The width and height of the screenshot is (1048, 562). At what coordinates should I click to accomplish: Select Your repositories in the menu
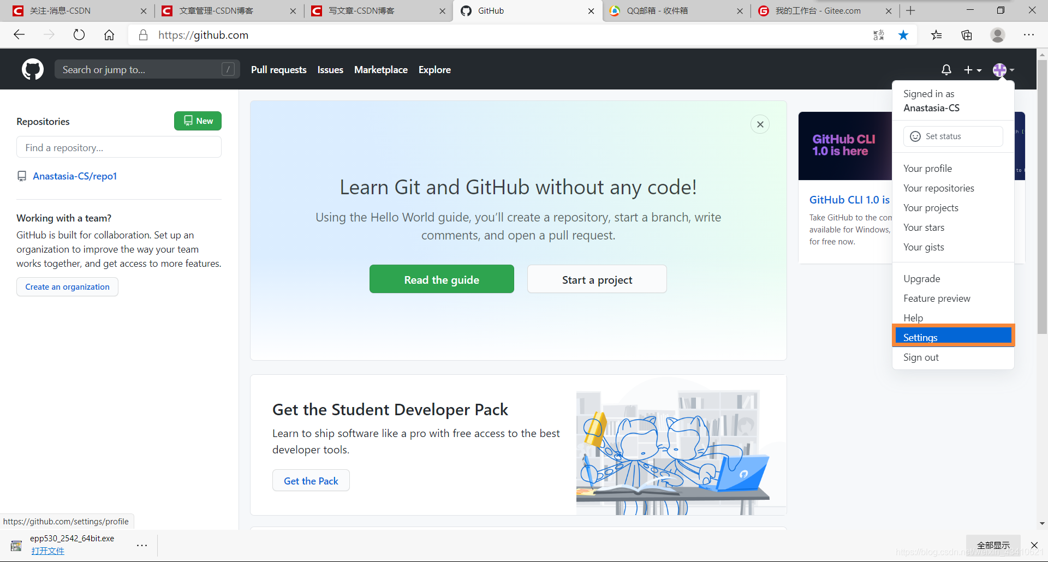[953, 188]
